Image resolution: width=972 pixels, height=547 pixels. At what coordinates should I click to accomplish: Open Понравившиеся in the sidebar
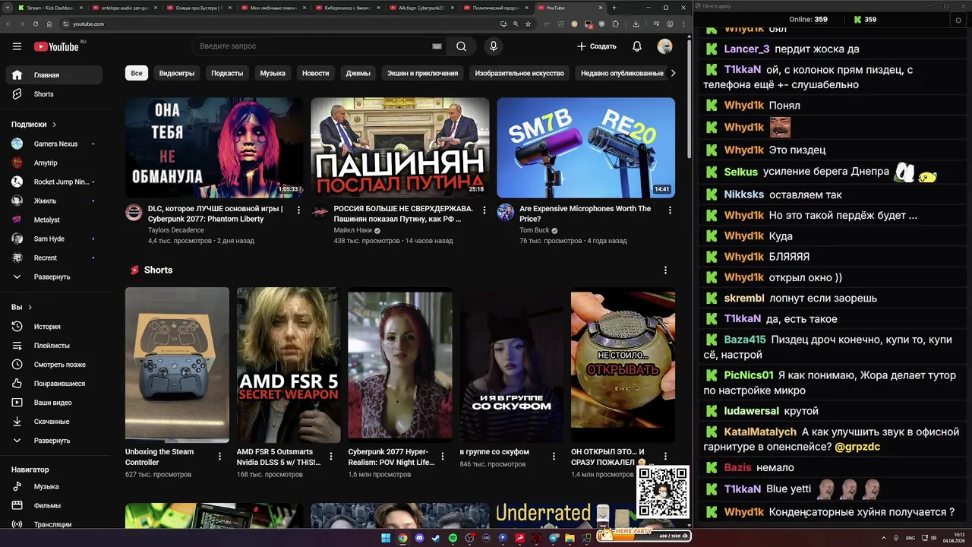point(54,384)
